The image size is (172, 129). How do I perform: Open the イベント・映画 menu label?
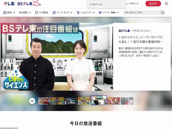(109, 13)
